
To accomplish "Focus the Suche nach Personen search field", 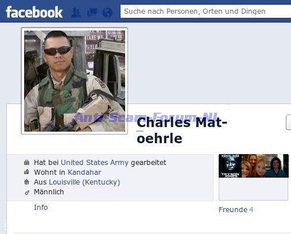I will click(x=205, y=11).
